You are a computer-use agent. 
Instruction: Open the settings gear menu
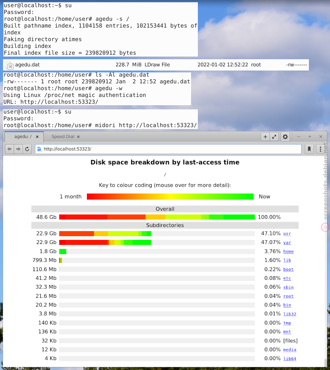285,137
